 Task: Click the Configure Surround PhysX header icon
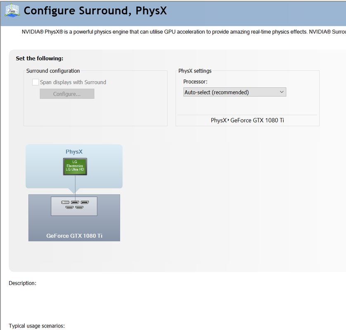pos(12,10)
